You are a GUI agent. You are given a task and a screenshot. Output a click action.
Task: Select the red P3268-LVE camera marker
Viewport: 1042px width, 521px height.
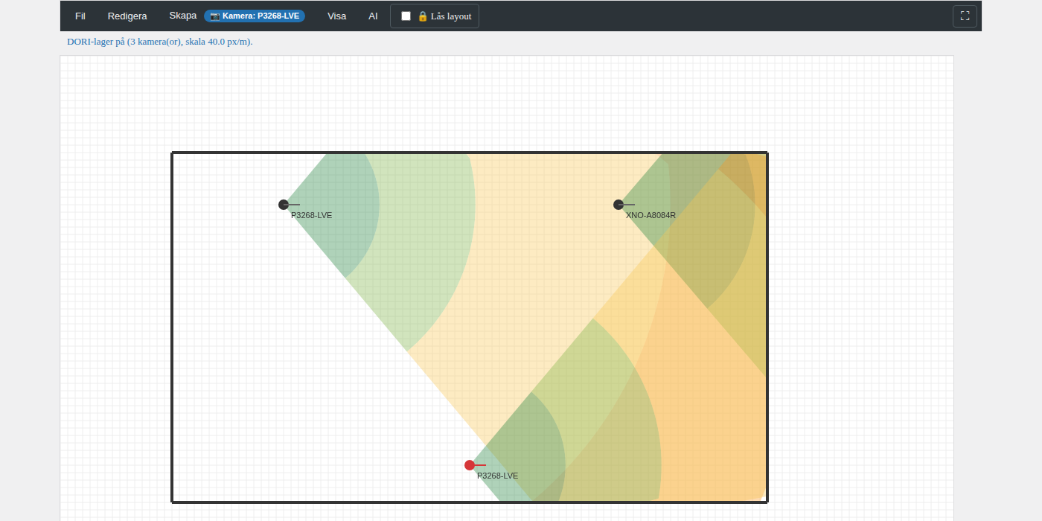pos(470,465)
